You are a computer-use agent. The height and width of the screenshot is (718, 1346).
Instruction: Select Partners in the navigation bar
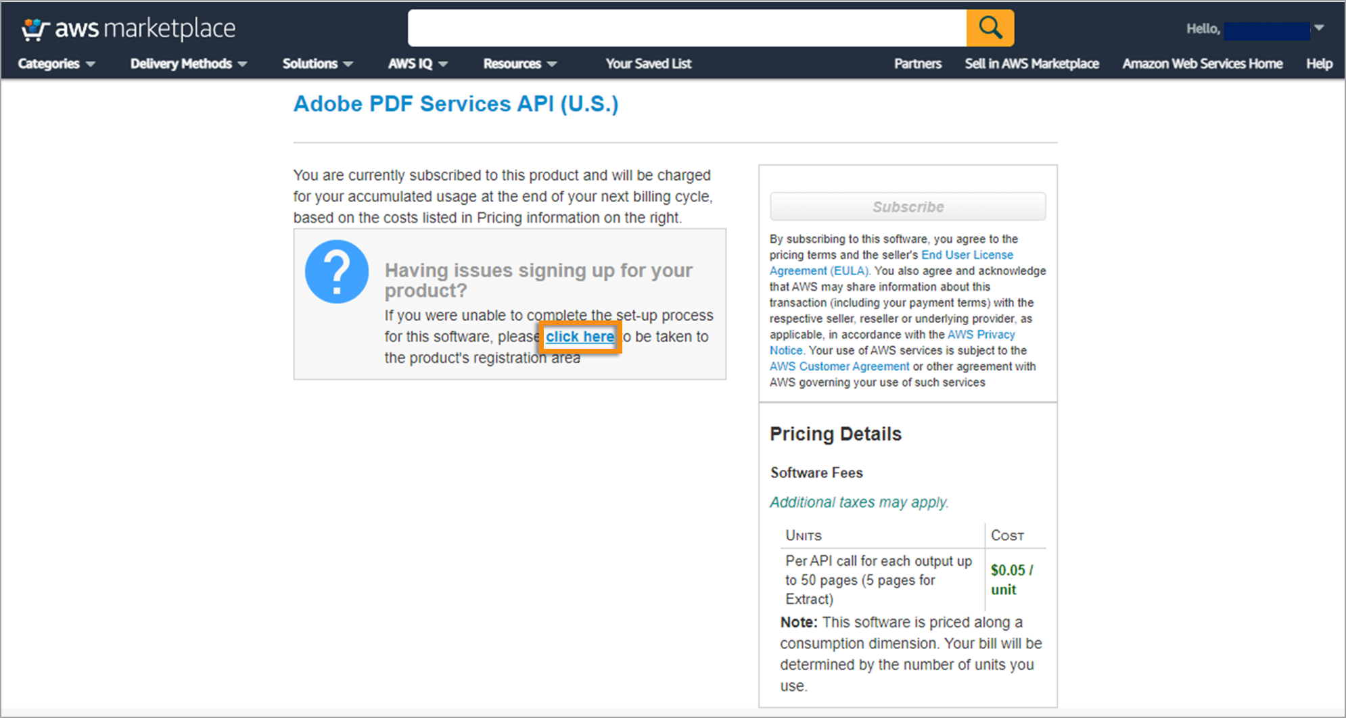917,64
